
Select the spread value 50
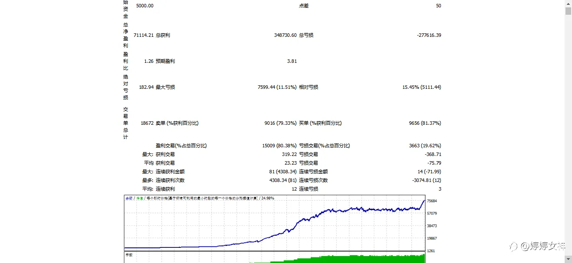[x=438, y=6]
